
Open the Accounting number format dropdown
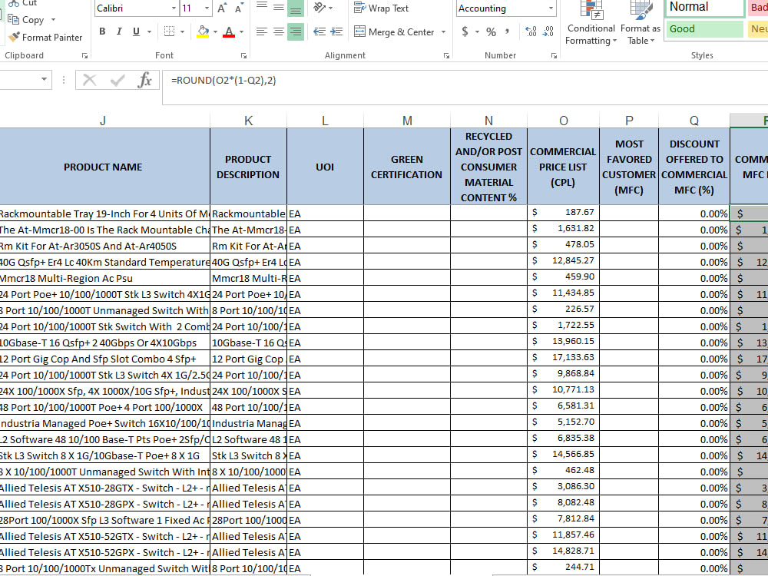point(551,8)
